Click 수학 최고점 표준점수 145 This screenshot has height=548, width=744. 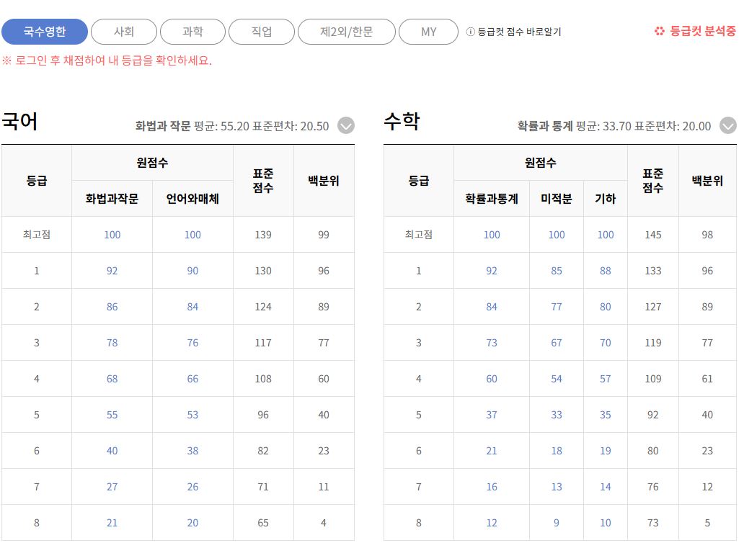pos(653,235)
